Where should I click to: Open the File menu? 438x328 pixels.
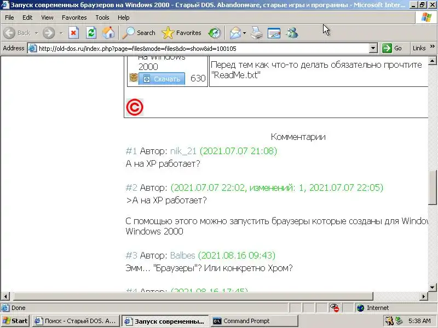tap(9, 17)
